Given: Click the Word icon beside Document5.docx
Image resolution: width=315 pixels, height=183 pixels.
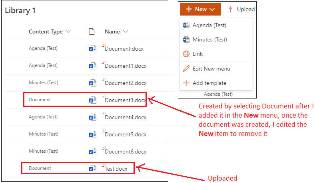Looking at the screenshot, I should tap(93, 134).
